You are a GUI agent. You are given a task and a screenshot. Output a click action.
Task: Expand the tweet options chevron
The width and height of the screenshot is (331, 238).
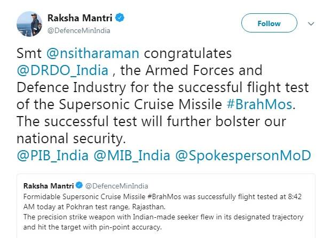pyautogui.click(x=312, y=23)
